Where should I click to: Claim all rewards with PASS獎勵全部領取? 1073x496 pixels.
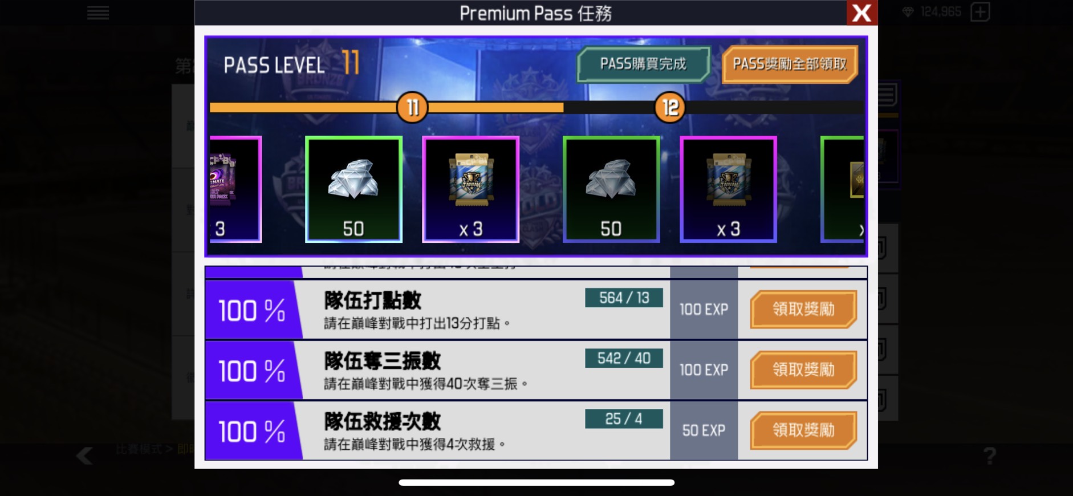[x=790, y=64]
